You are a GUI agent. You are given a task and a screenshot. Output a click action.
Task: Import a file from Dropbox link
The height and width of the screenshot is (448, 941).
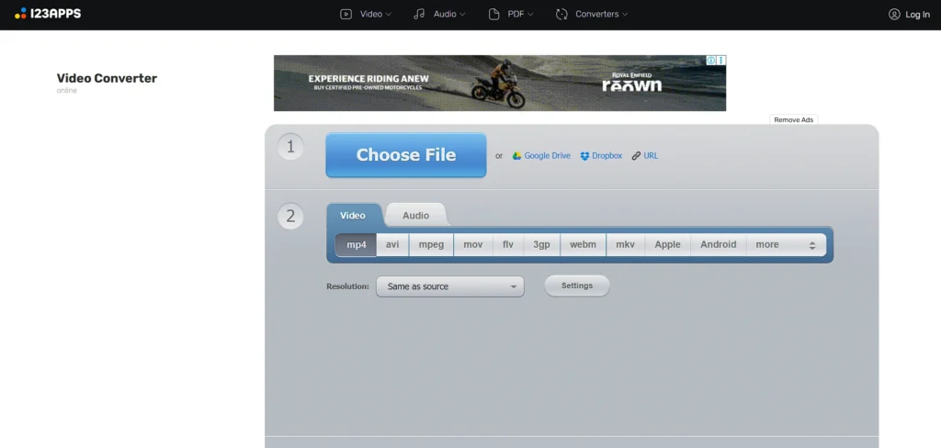pyautogui.click(x=607, y=156)
